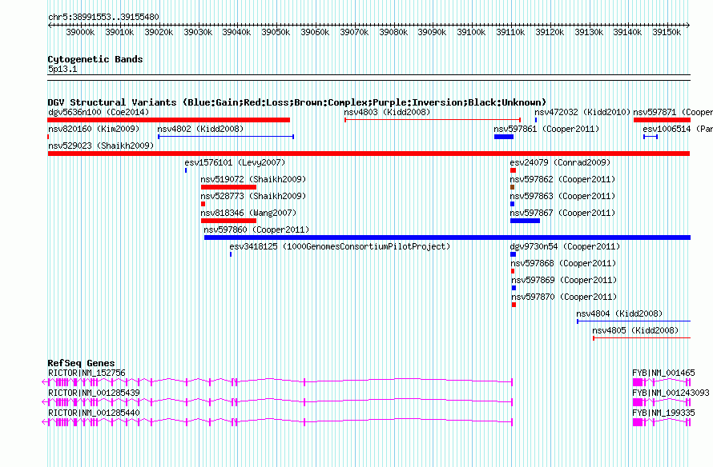Open the nsv597870 (Cooper2011) label
The image size is (713, 467).
click(x=564, y=297)
